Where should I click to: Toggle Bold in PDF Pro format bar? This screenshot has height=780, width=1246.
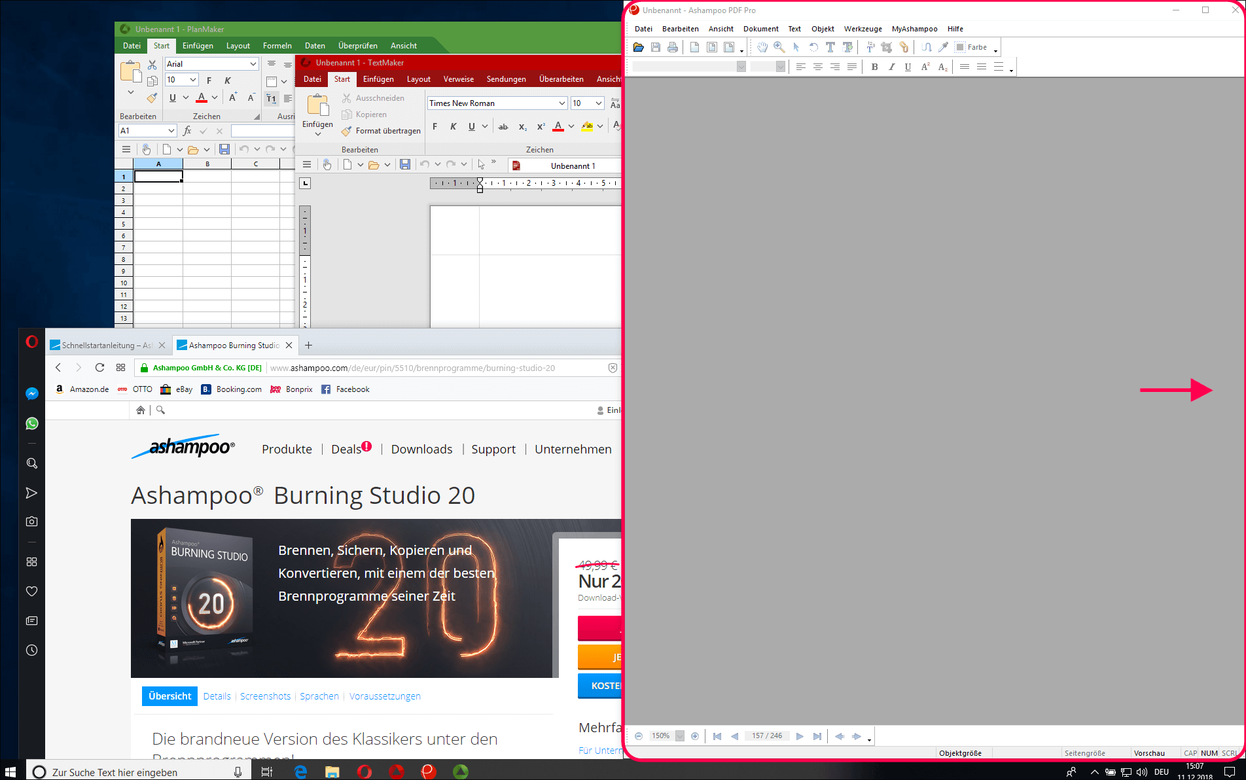coord(874,67)
